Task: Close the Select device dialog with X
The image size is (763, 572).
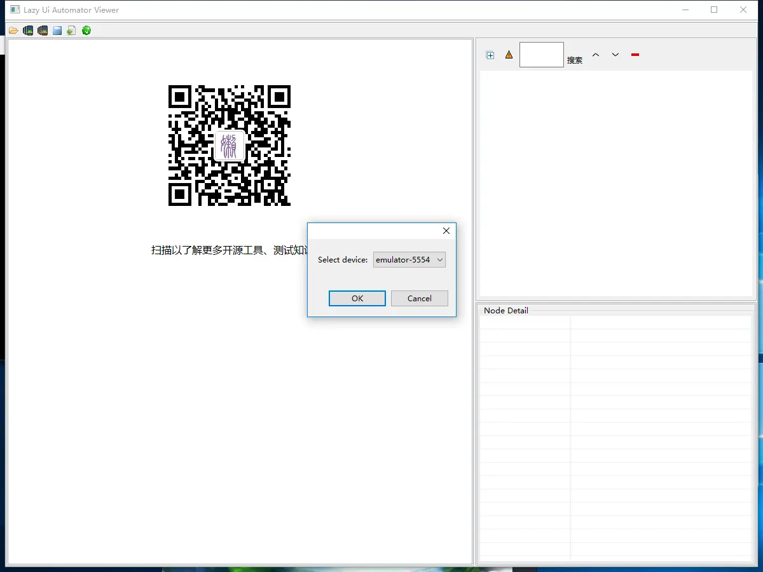Action: tap(446, 231)
